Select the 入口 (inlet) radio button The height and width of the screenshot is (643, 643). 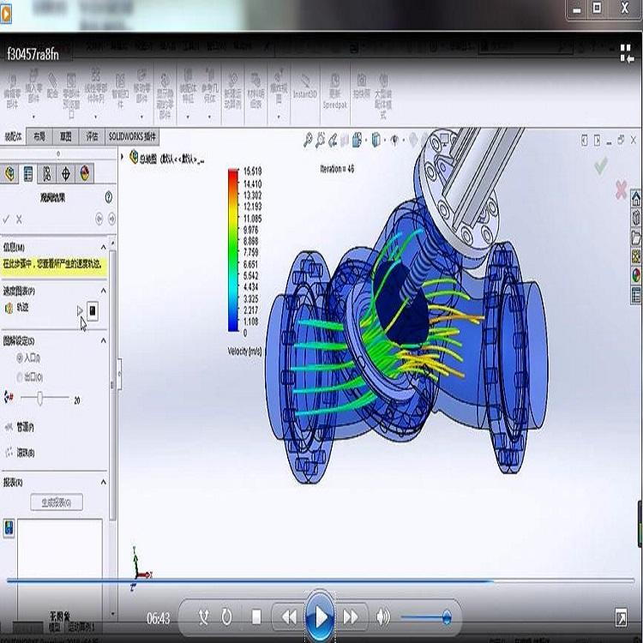pos(21,358)
